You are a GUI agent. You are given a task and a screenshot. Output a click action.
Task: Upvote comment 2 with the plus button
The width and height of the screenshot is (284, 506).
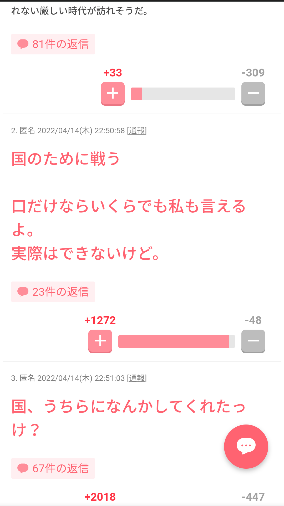100,341
